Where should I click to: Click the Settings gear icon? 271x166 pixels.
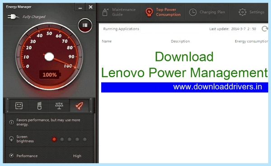[243, 12]
